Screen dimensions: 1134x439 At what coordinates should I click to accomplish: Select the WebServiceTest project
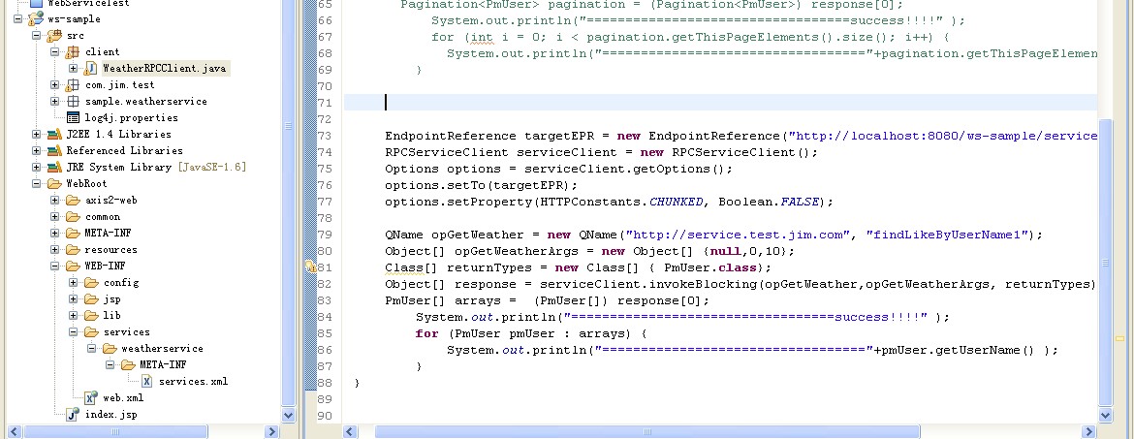coord(89,4)
